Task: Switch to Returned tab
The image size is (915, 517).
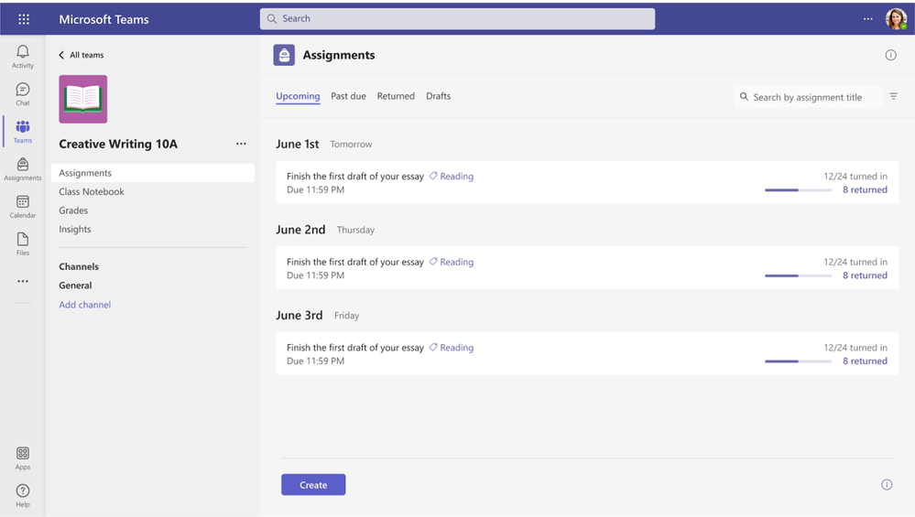Action: (x=396, y=96)
